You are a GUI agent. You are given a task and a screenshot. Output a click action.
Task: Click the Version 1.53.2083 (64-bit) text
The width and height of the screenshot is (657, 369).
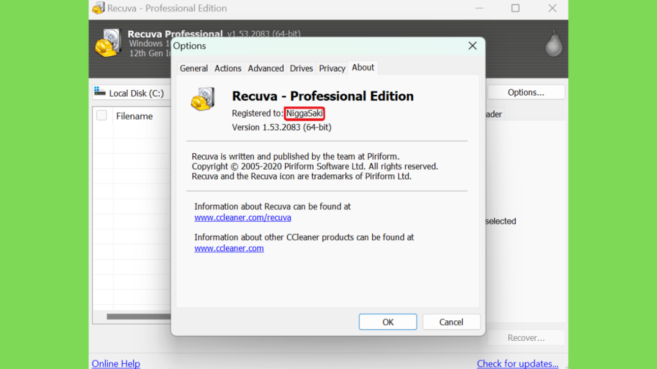282,127
